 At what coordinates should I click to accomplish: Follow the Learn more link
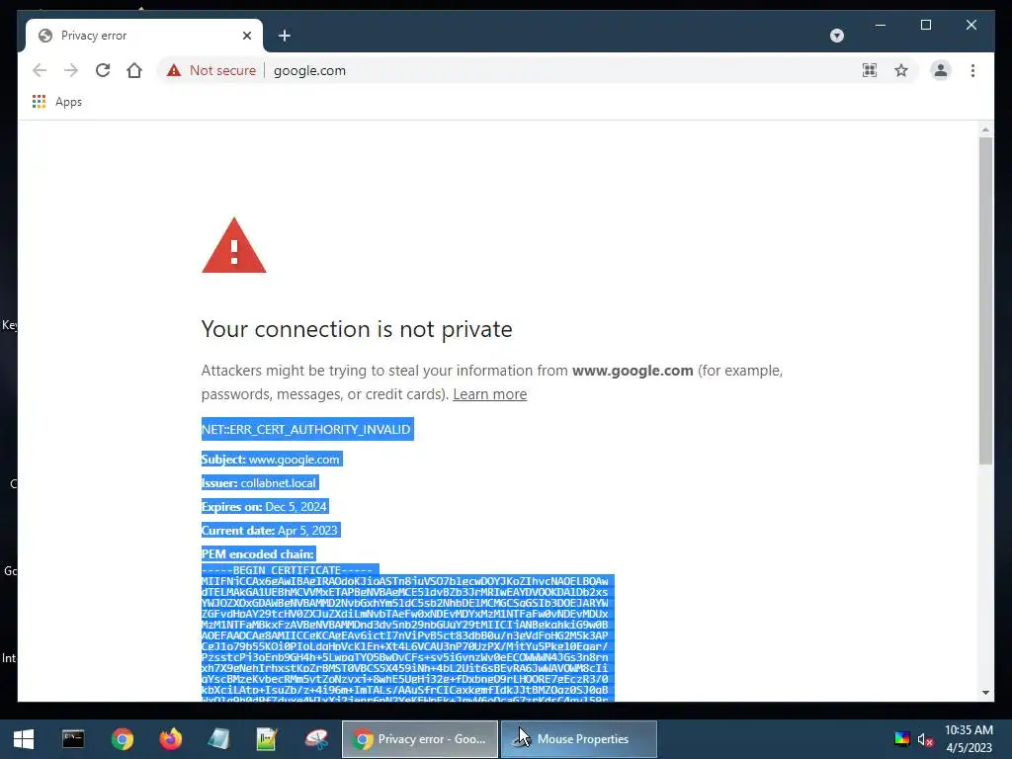click(490, 393)
